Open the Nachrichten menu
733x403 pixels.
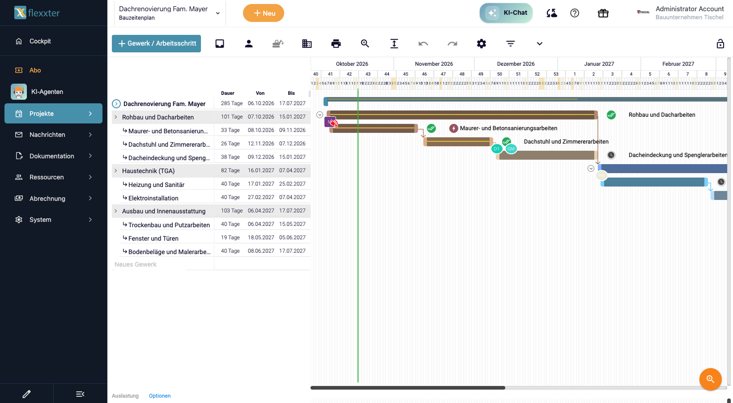53,135
